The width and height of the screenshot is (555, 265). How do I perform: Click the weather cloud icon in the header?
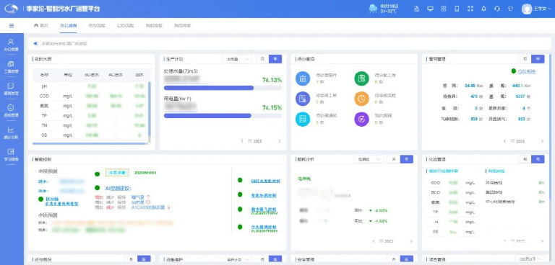coord(373,8)
